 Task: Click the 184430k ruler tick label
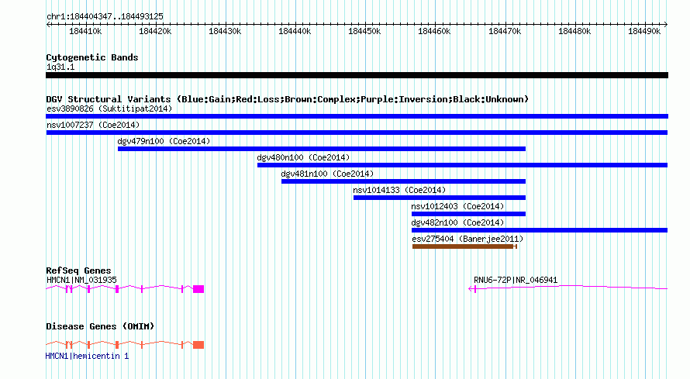(225, 31)
